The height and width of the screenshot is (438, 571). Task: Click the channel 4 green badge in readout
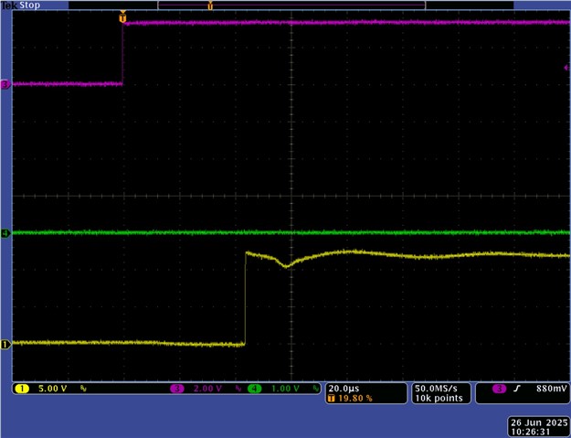click(x=255, y=389)
